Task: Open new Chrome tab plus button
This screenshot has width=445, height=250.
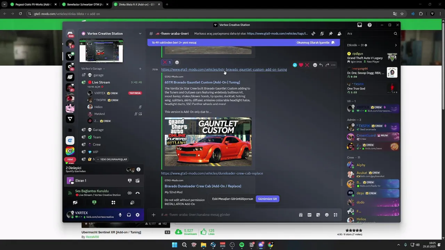Action: pos(167,5)
